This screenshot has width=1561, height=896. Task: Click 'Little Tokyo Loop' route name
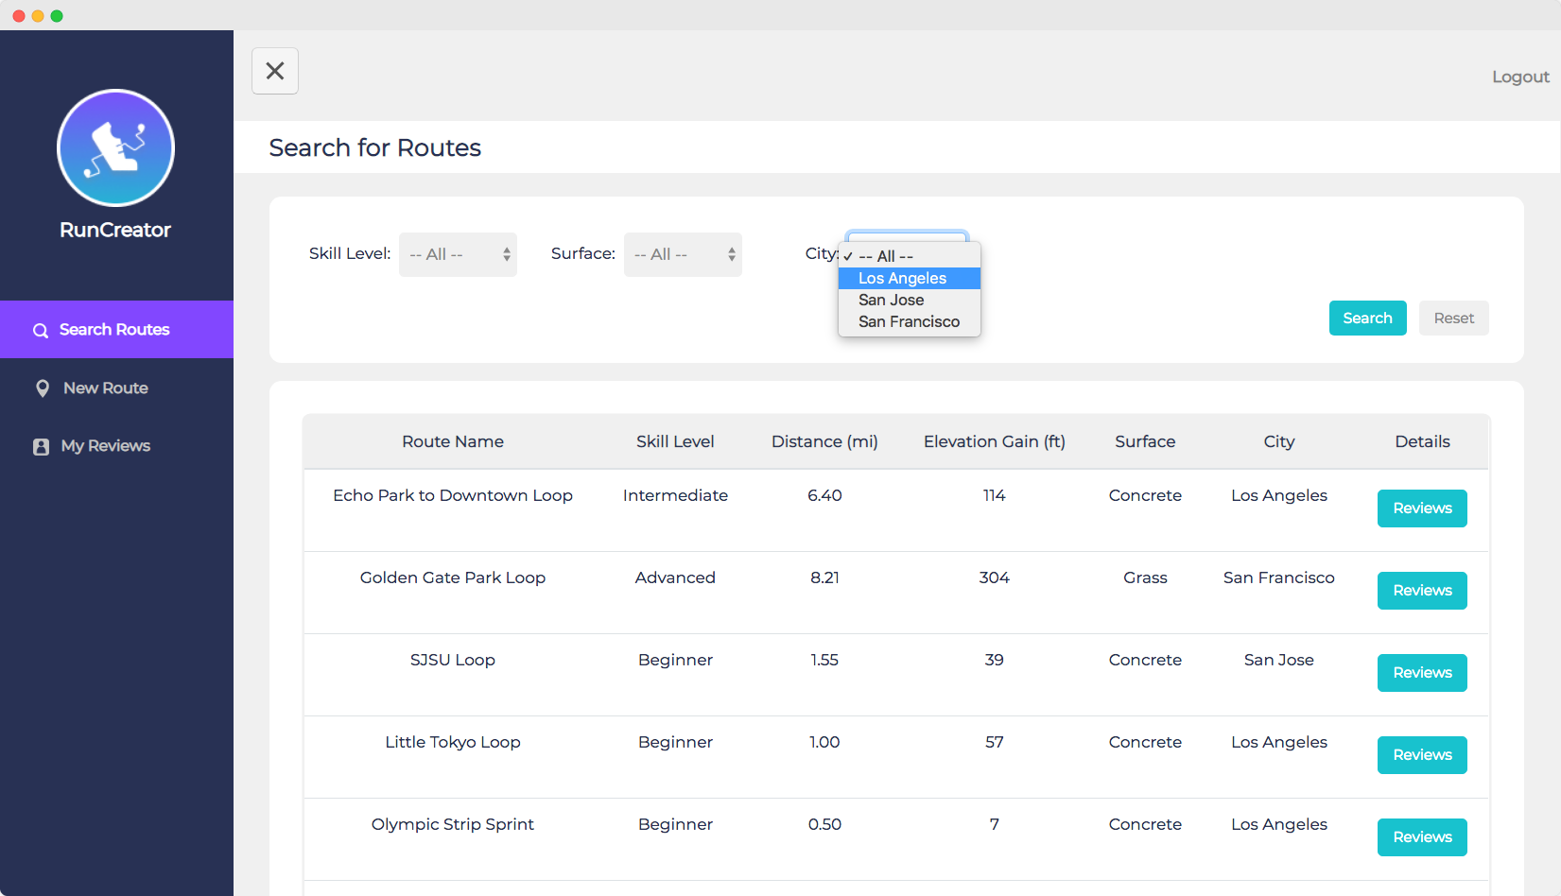453,742
